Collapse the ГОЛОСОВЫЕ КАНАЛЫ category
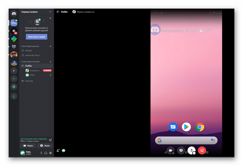Image resolution: width=243 pixels, height=166 pixels. pyautogui.click(x=30, y=62)
